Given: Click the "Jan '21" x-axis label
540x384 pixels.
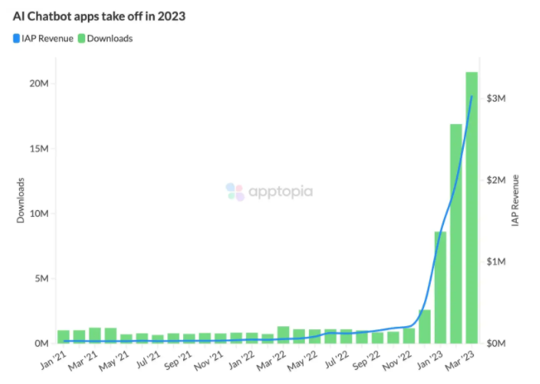Looking at the screenshot, I should 54,361.
